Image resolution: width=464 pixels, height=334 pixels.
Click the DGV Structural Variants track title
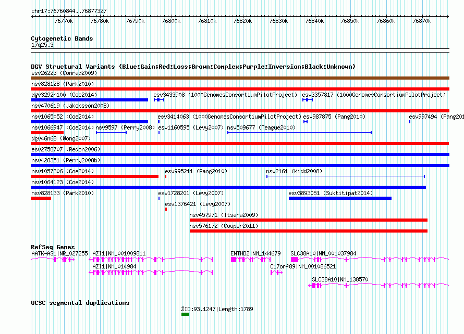193,67
